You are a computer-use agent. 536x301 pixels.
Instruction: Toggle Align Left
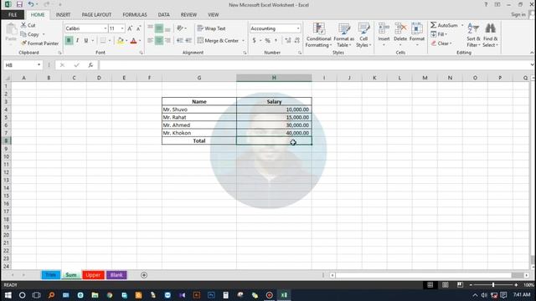[151, 40]
